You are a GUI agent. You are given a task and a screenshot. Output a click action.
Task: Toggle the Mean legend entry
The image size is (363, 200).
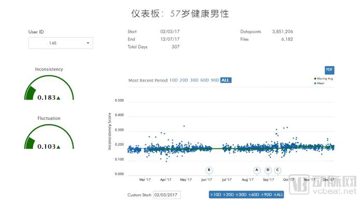click(319, 83)
